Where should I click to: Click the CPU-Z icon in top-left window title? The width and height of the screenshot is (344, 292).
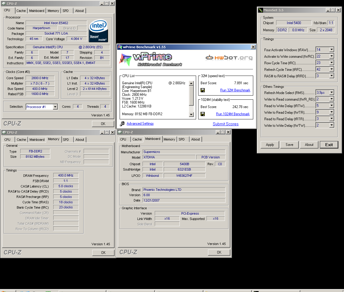tap(4, 4)
